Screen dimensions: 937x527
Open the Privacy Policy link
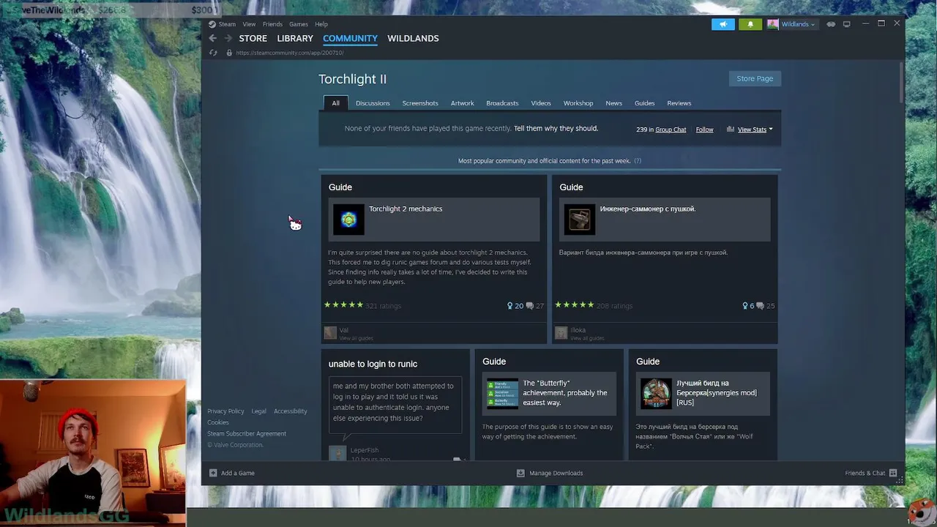point(225,411)
